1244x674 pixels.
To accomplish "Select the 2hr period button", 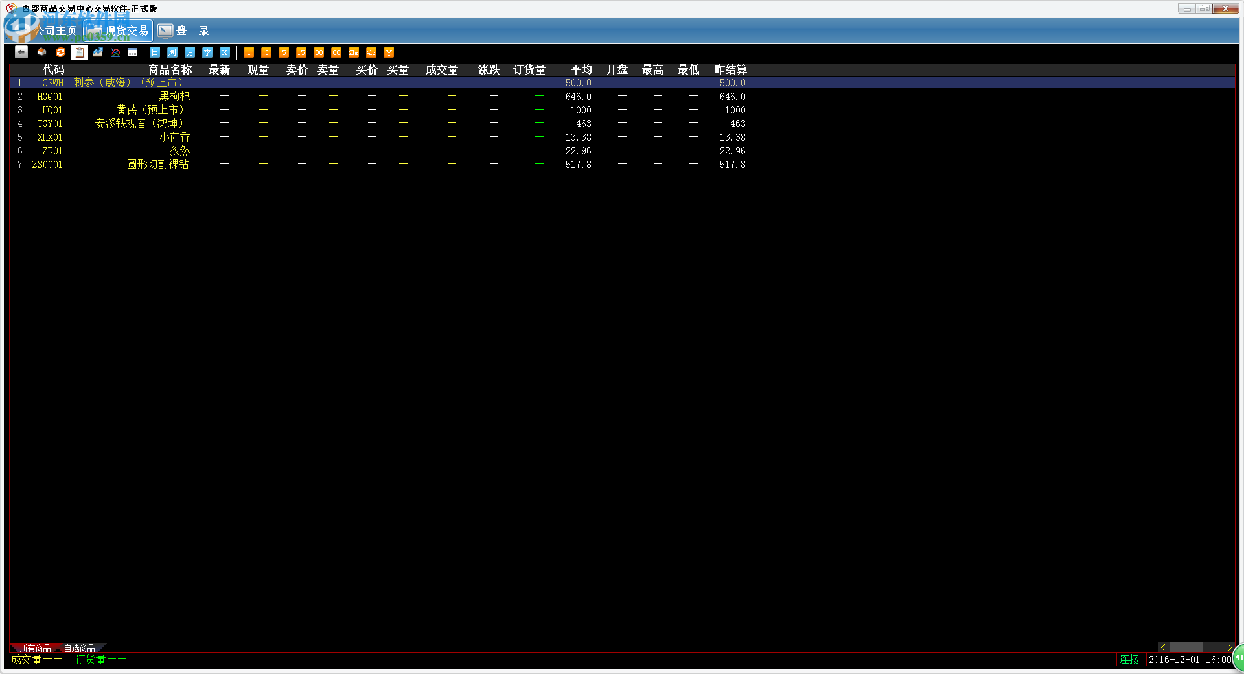I will pos(354,52).
